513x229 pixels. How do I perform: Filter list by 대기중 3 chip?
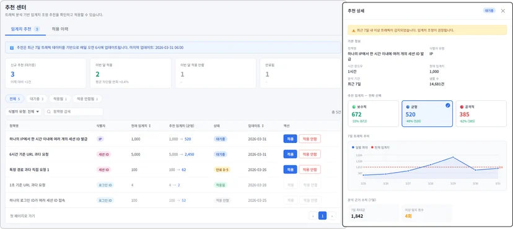pyautogui.click(x=37, y=98)
